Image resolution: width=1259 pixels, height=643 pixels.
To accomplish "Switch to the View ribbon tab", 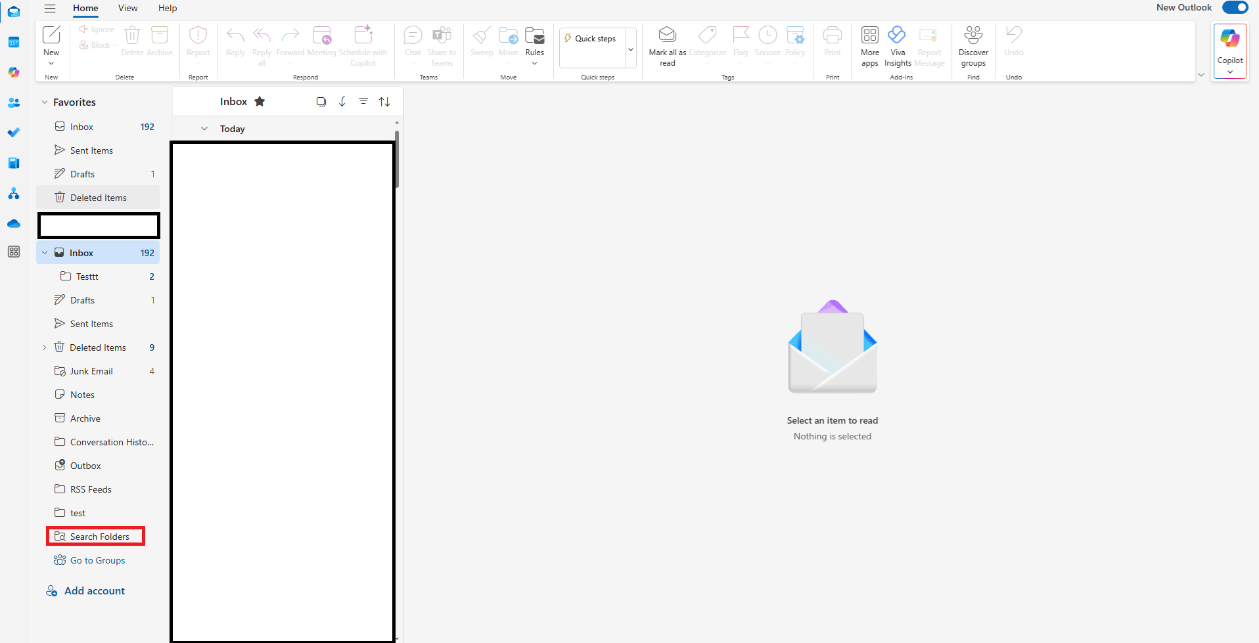I will (127, 8).
